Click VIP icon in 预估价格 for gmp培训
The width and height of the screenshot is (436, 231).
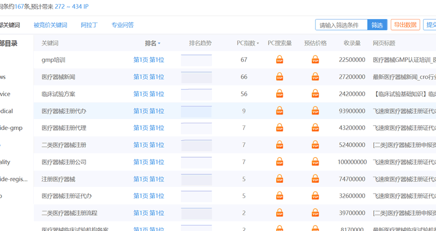coord(315,60)
